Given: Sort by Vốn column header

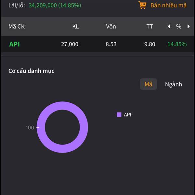Looking at the screenshot, I should click(111, 27).
